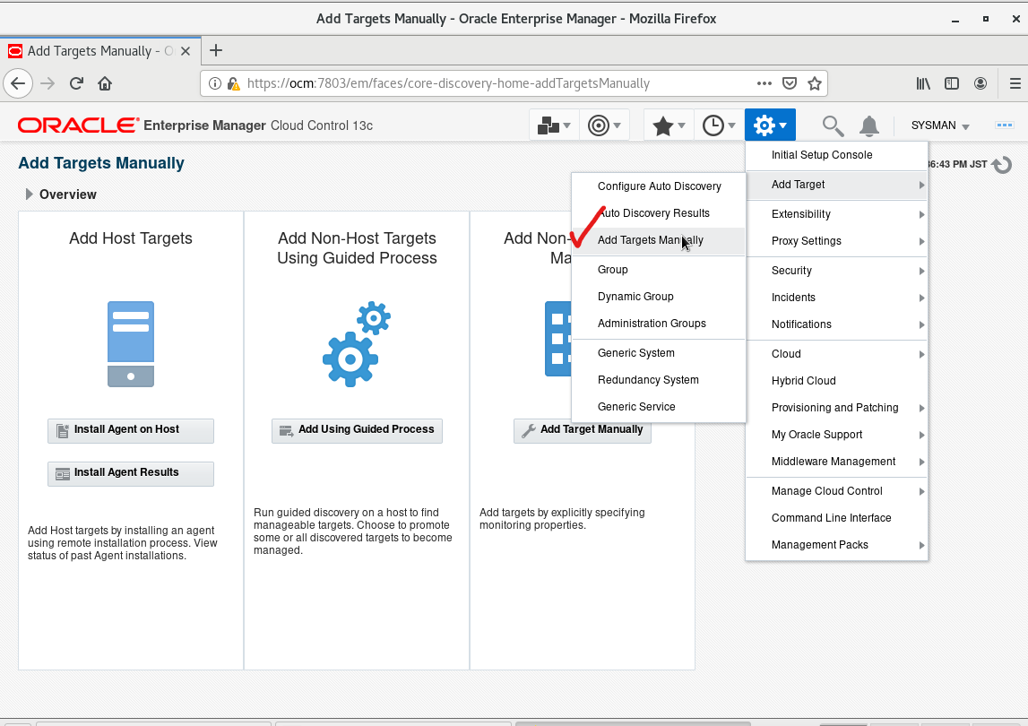The height and width of the screenshot is (726, 1028).
Task: Select Command Line Interface
Action: tap(836, 518)
